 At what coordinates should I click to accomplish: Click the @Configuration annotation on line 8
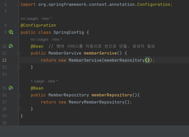point(38,25)
